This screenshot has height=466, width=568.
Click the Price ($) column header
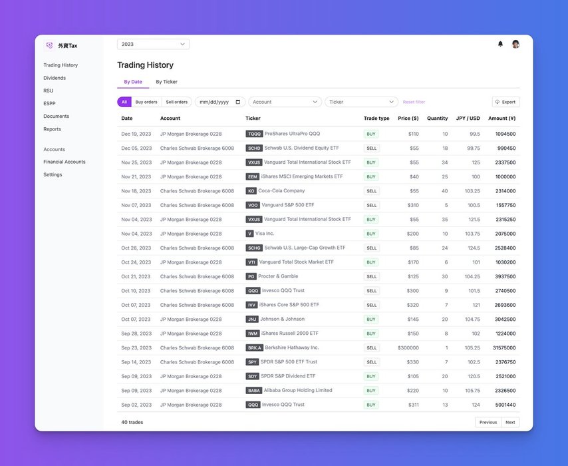pyautogui.click(x=408, y=118)
